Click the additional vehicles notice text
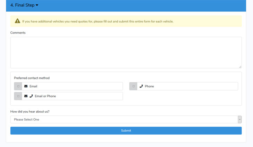This screenshot has width=253, height=147. (x=98, y=21)
